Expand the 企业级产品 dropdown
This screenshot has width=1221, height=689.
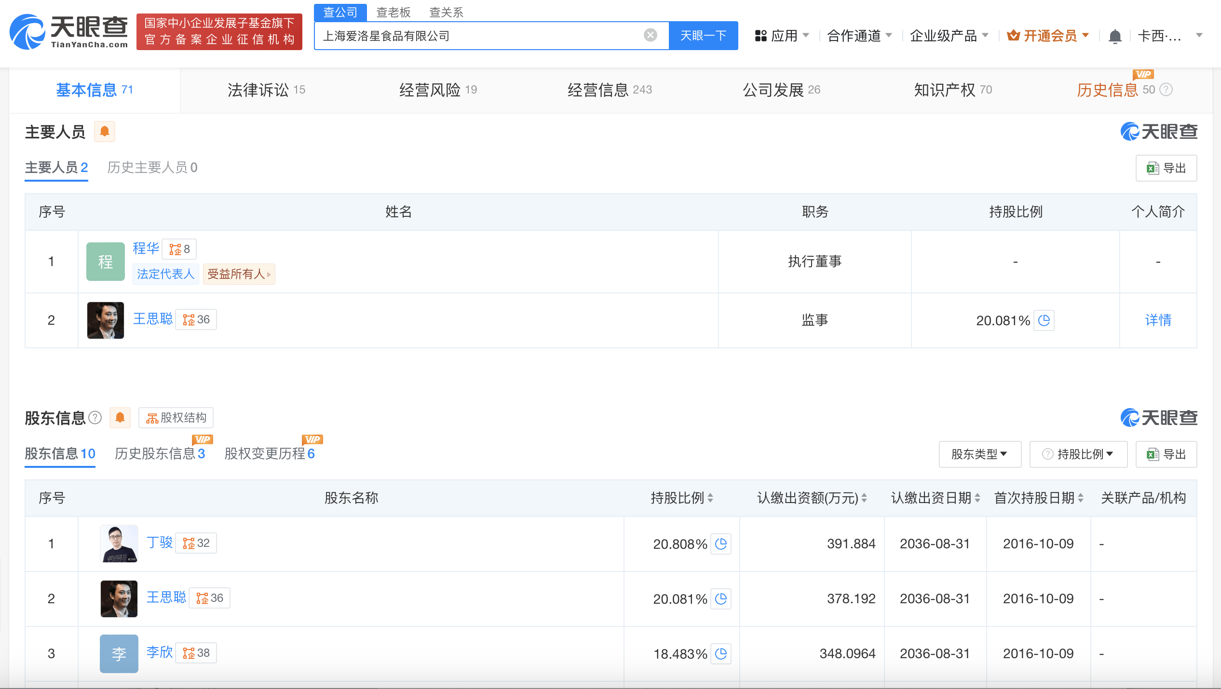coord(949,36)
